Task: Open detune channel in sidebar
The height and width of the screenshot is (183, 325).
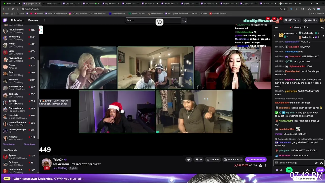Action: pos(19,102)
